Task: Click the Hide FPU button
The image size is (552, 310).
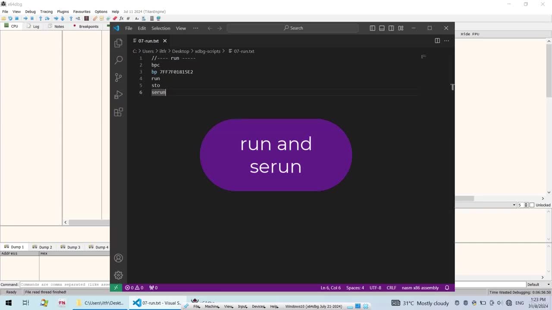Action: [x=470, y=34]
